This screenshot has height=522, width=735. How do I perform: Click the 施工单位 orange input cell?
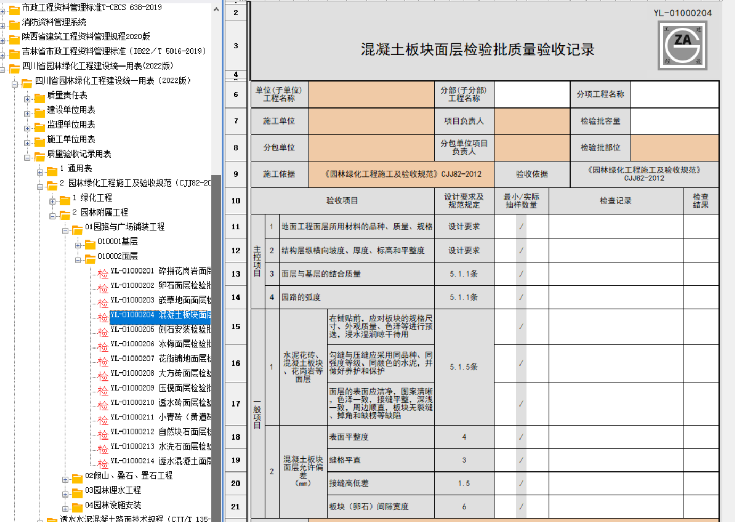[x=371, y=121]
